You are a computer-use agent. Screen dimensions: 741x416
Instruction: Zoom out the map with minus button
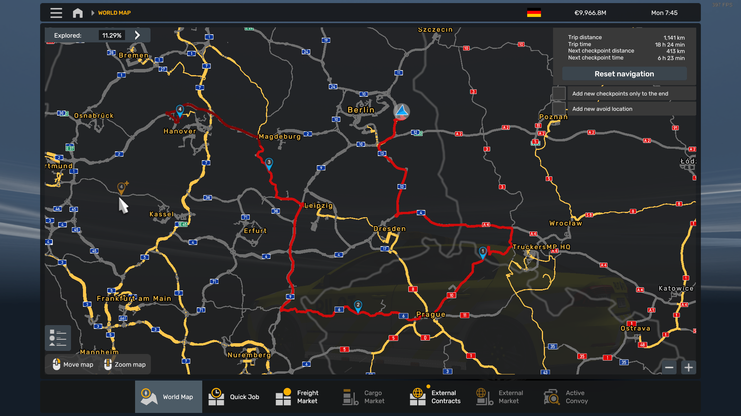pyautogui.click(x=669, y=367)
